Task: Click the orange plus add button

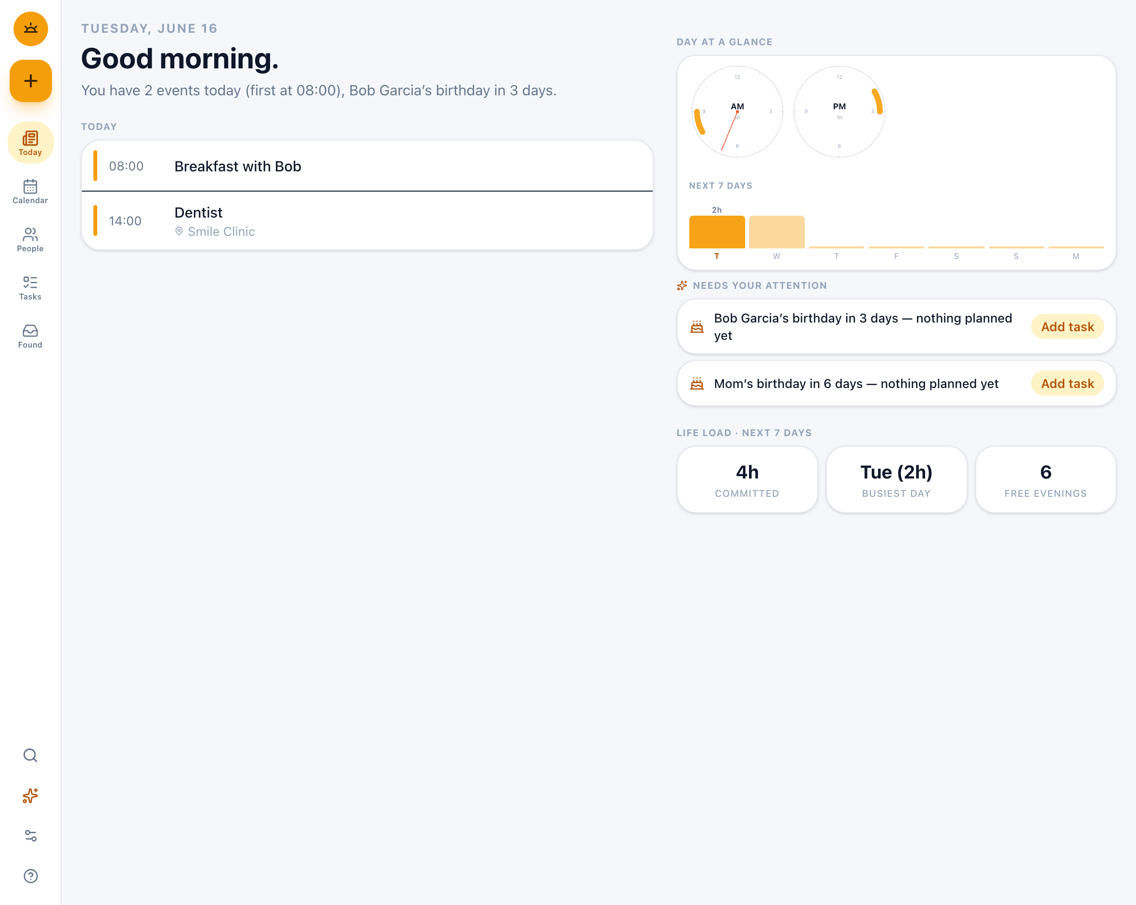Action: [30, 81]
